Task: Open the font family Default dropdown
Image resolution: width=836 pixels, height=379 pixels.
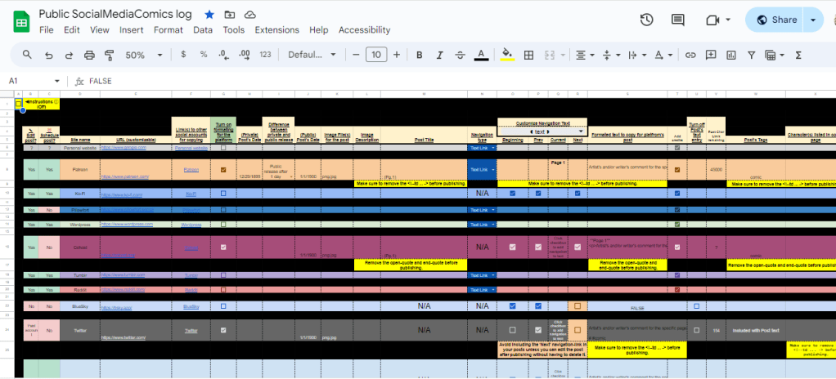Action: (312, 55)
